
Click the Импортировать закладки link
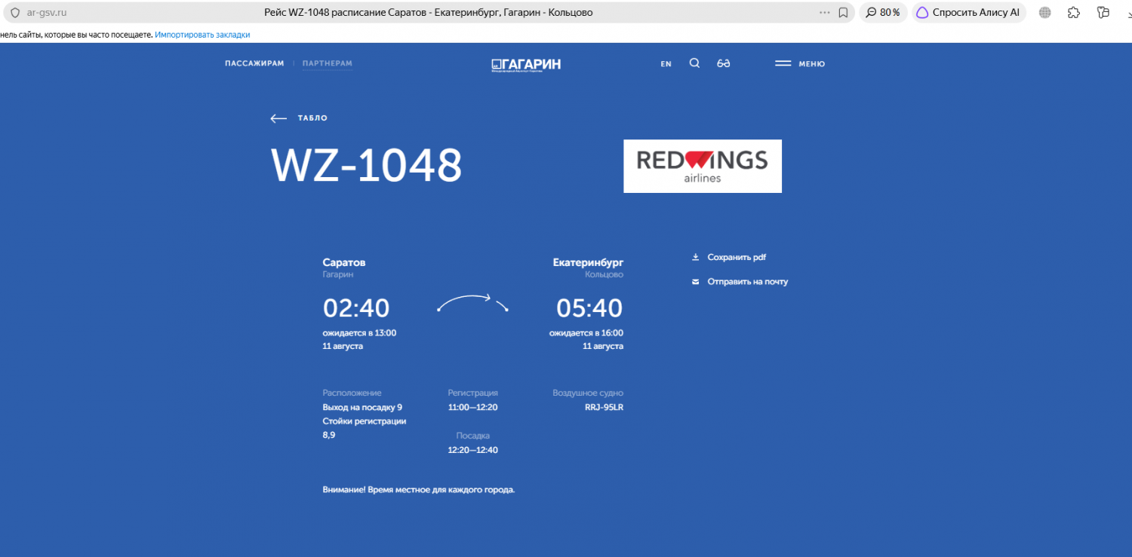(202, 35)
